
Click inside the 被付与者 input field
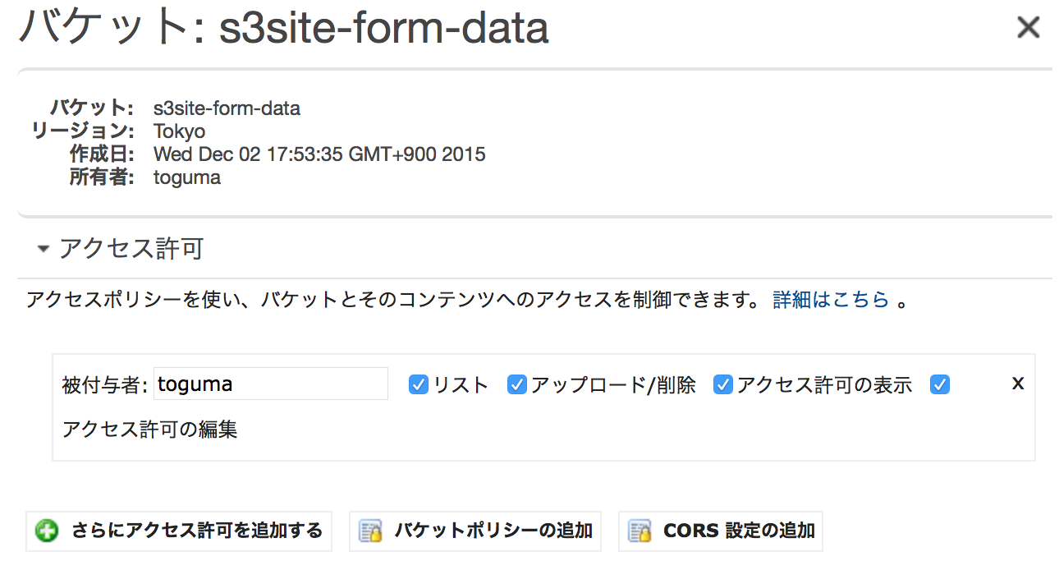[x=271, y=383]
